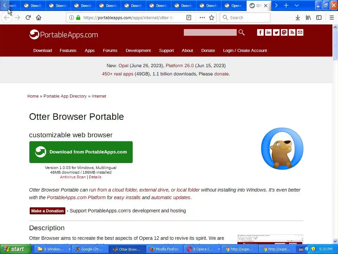Open the Development menu item
The height and width of the screenshot is (254, 338).
(x=138, y=51)
